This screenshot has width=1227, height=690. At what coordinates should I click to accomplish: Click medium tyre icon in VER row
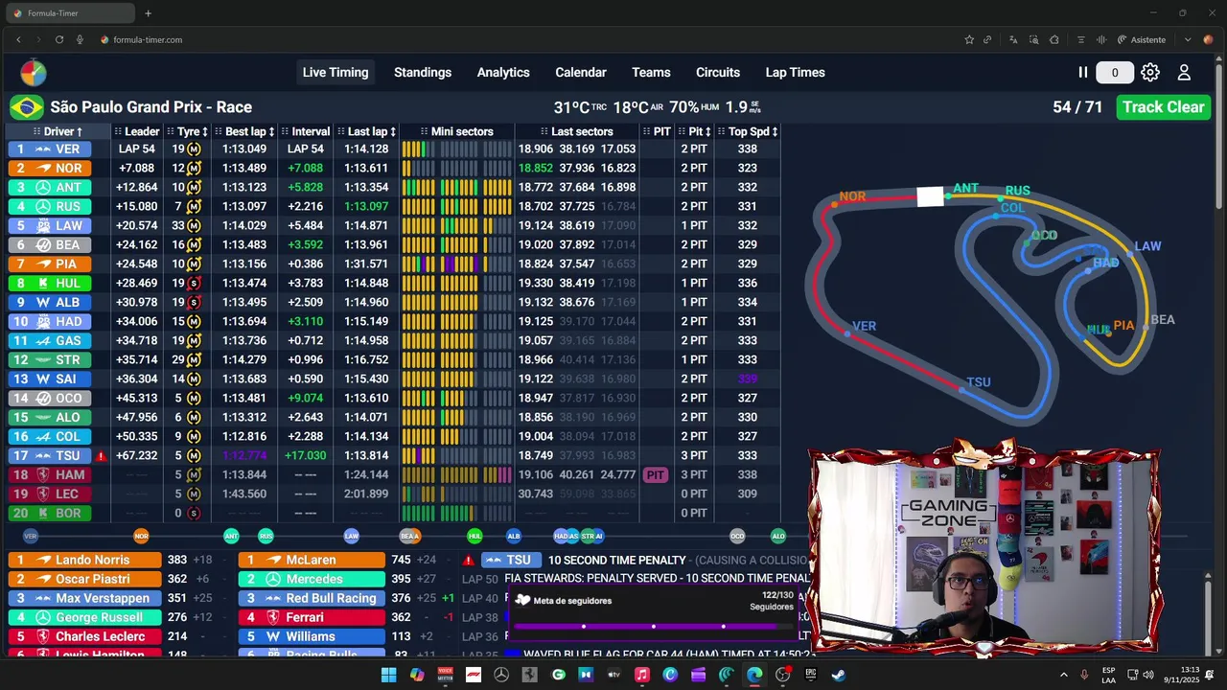click(x=194, y=149)
